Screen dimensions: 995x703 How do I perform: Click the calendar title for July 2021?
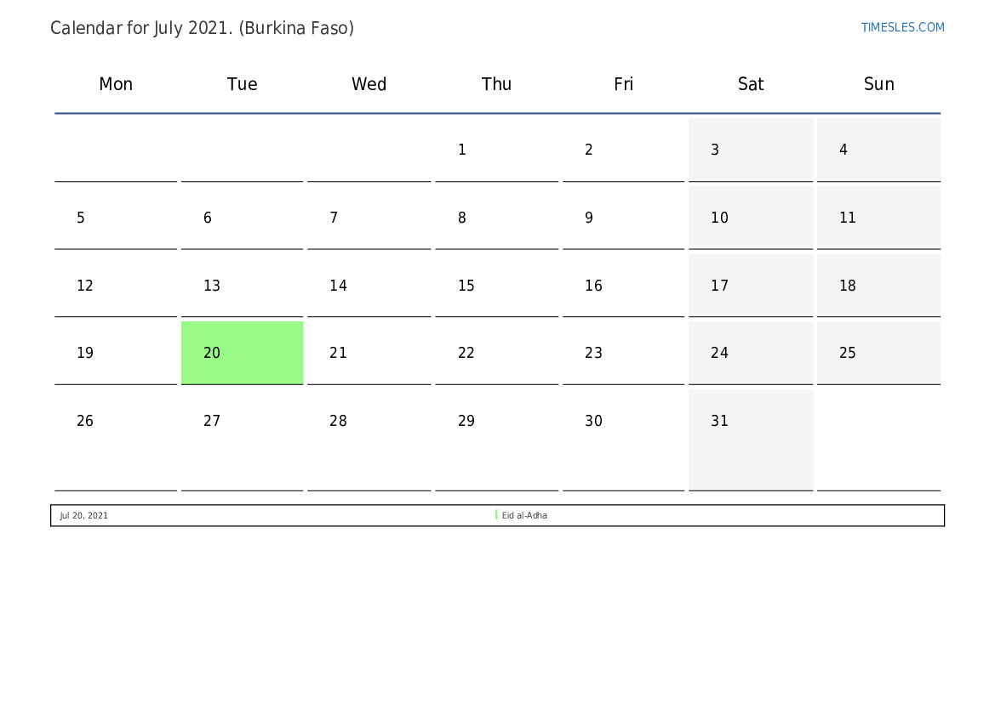tap(202, 28)
